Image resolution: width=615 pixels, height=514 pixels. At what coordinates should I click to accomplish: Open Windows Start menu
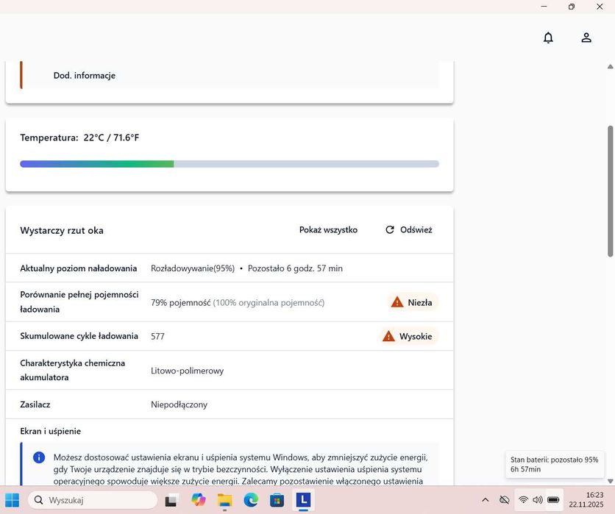[x=12, y=500]
